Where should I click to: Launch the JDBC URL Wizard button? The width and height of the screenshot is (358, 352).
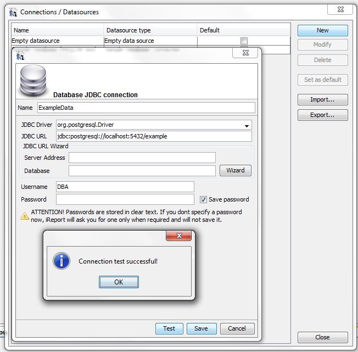click(236, 170)
